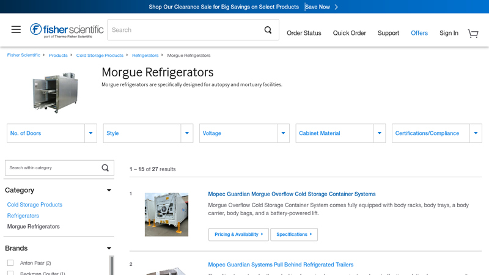Open the Offers page
This screenshot has width=489, height=275.
419,33
